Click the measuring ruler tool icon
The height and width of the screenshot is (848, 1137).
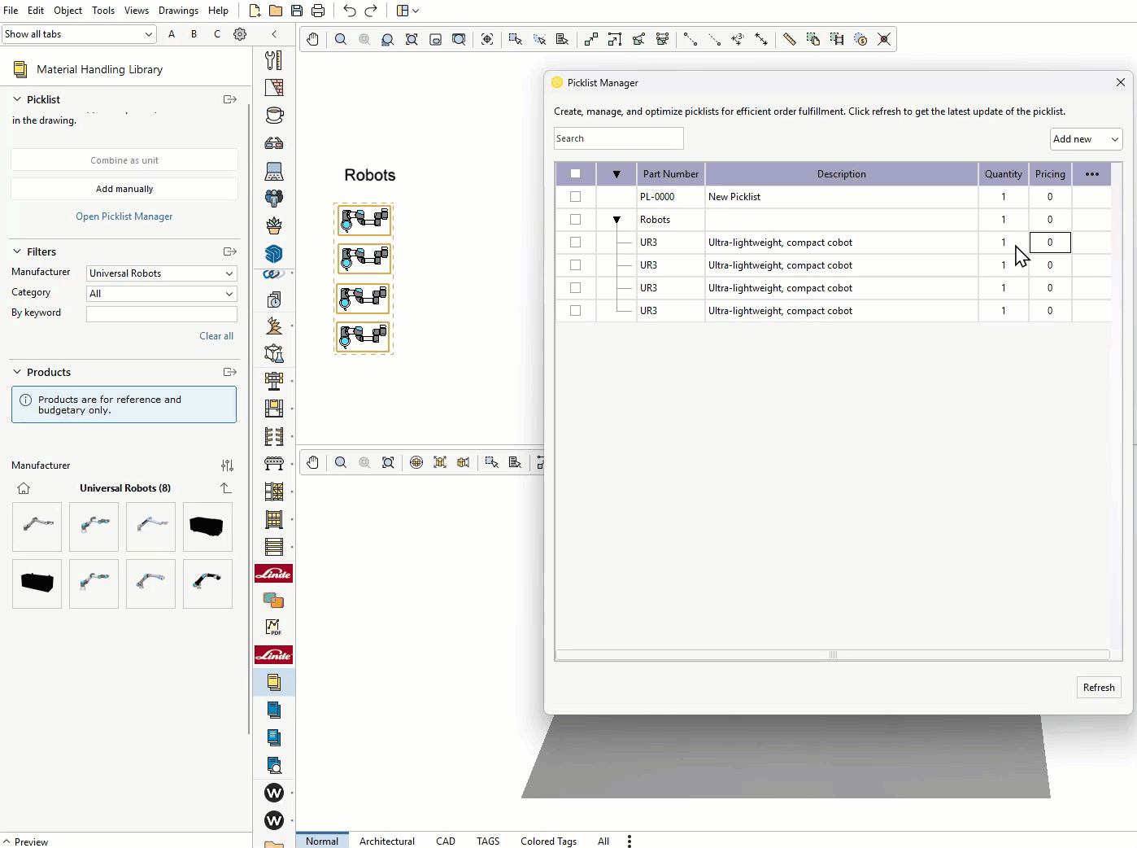(789, 39)
